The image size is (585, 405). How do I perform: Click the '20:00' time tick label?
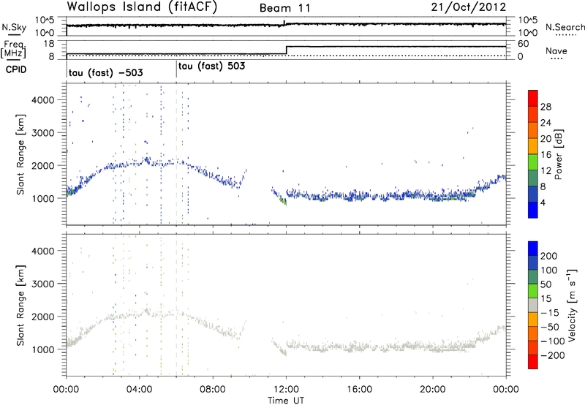(433, 390)
